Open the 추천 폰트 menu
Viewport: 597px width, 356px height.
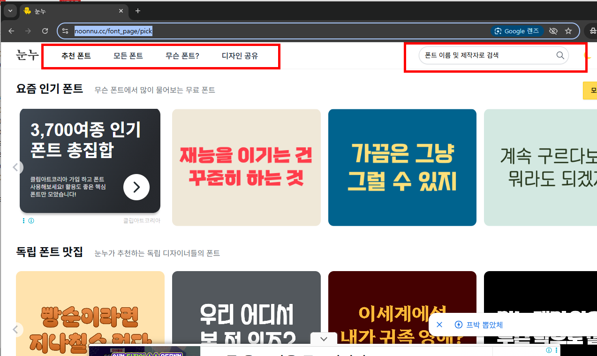click(x=76, y=55)
